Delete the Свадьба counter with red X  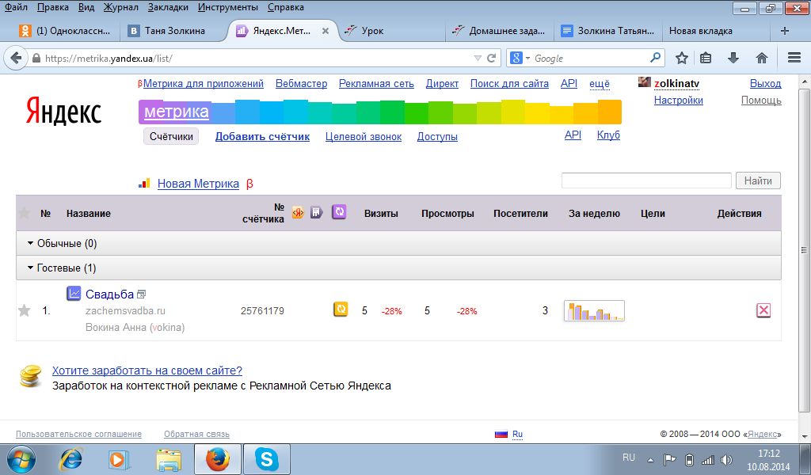(763, 310)
